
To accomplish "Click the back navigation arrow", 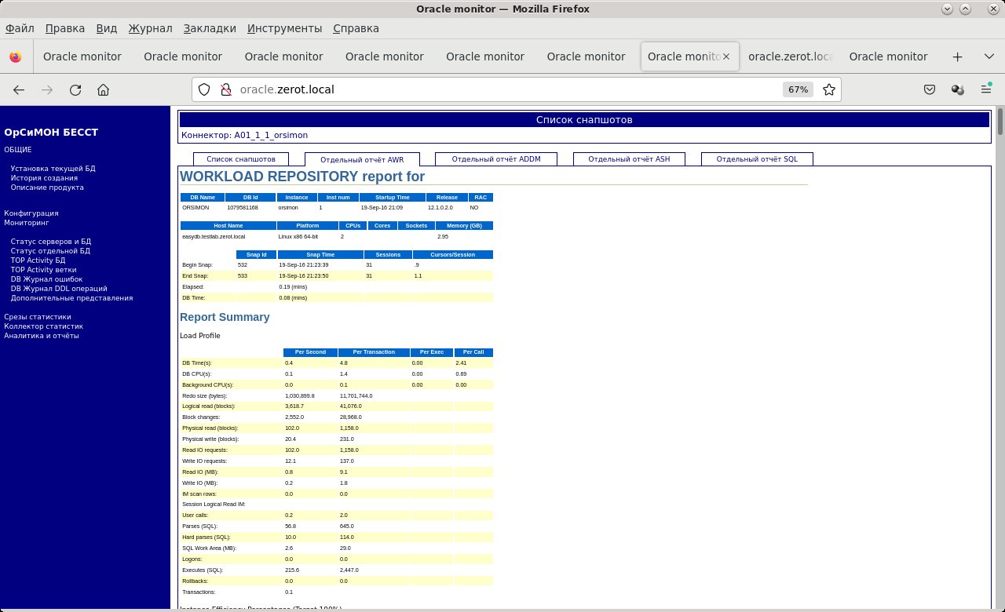I will click(19, 89).
